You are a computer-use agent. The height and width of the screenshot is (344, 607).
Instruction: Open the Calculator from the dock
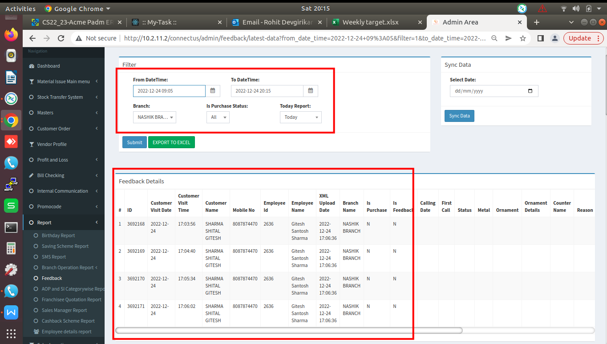click(11, 248)
